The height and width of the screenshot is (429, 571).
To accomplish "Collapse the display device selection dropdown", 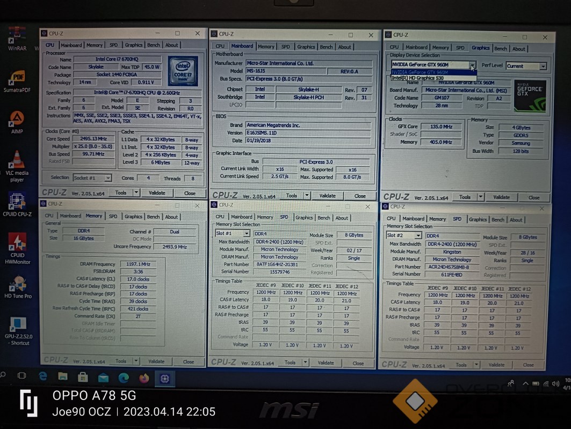I will (x=472, y=65).
